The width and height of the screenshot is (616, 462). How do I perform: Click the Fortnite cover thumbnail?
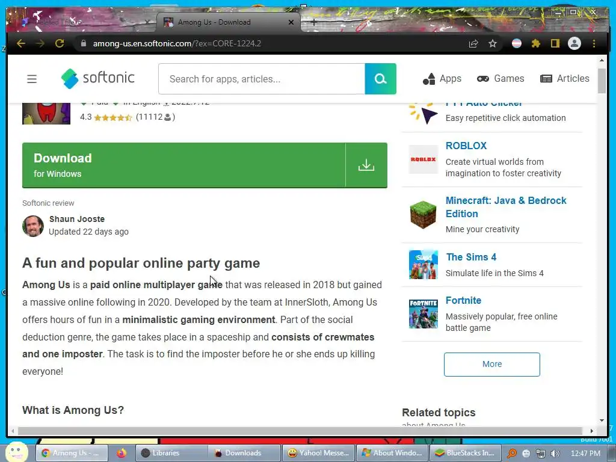(423, 314)
